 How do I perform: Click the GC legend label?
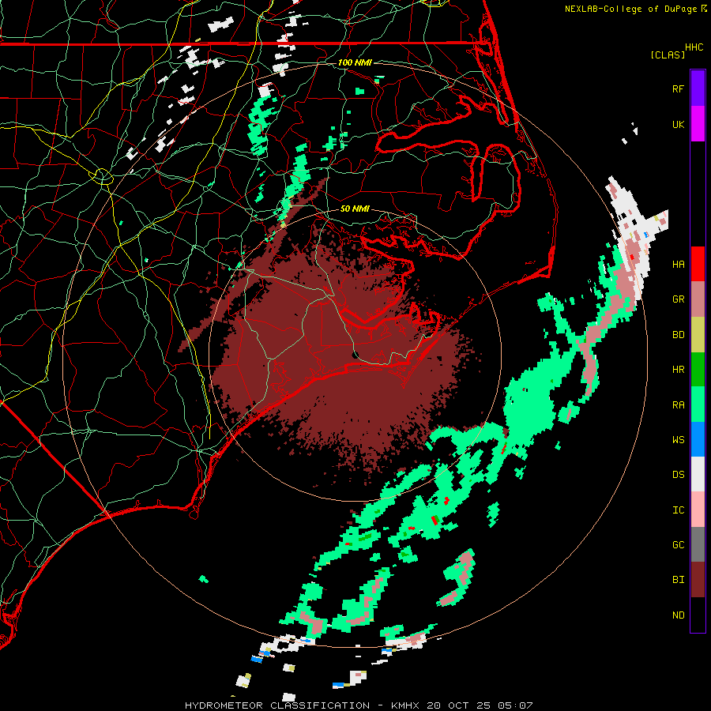[x=678, y=544]
